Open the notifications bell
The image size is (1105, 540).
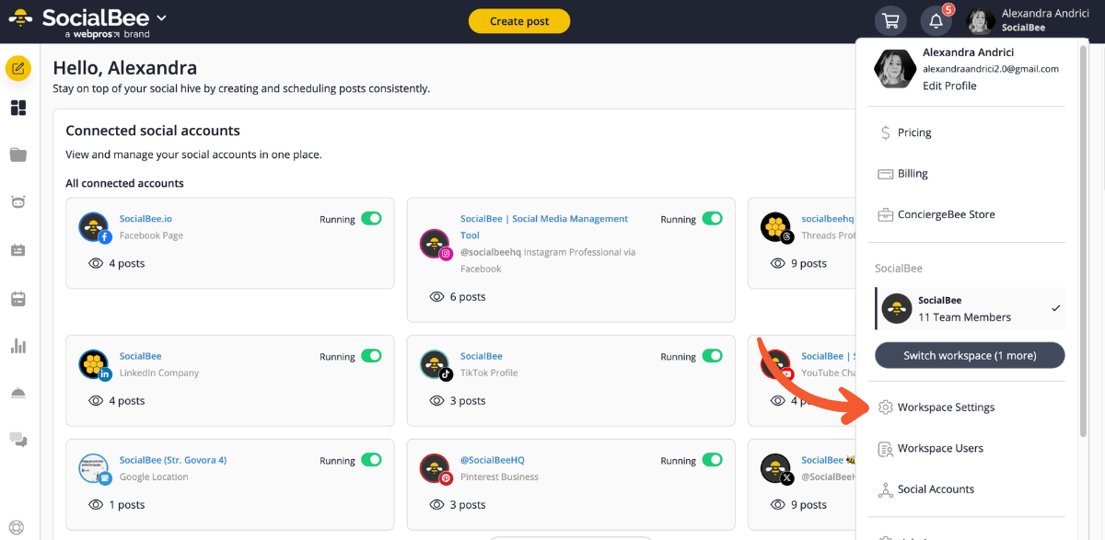(936, 21)
